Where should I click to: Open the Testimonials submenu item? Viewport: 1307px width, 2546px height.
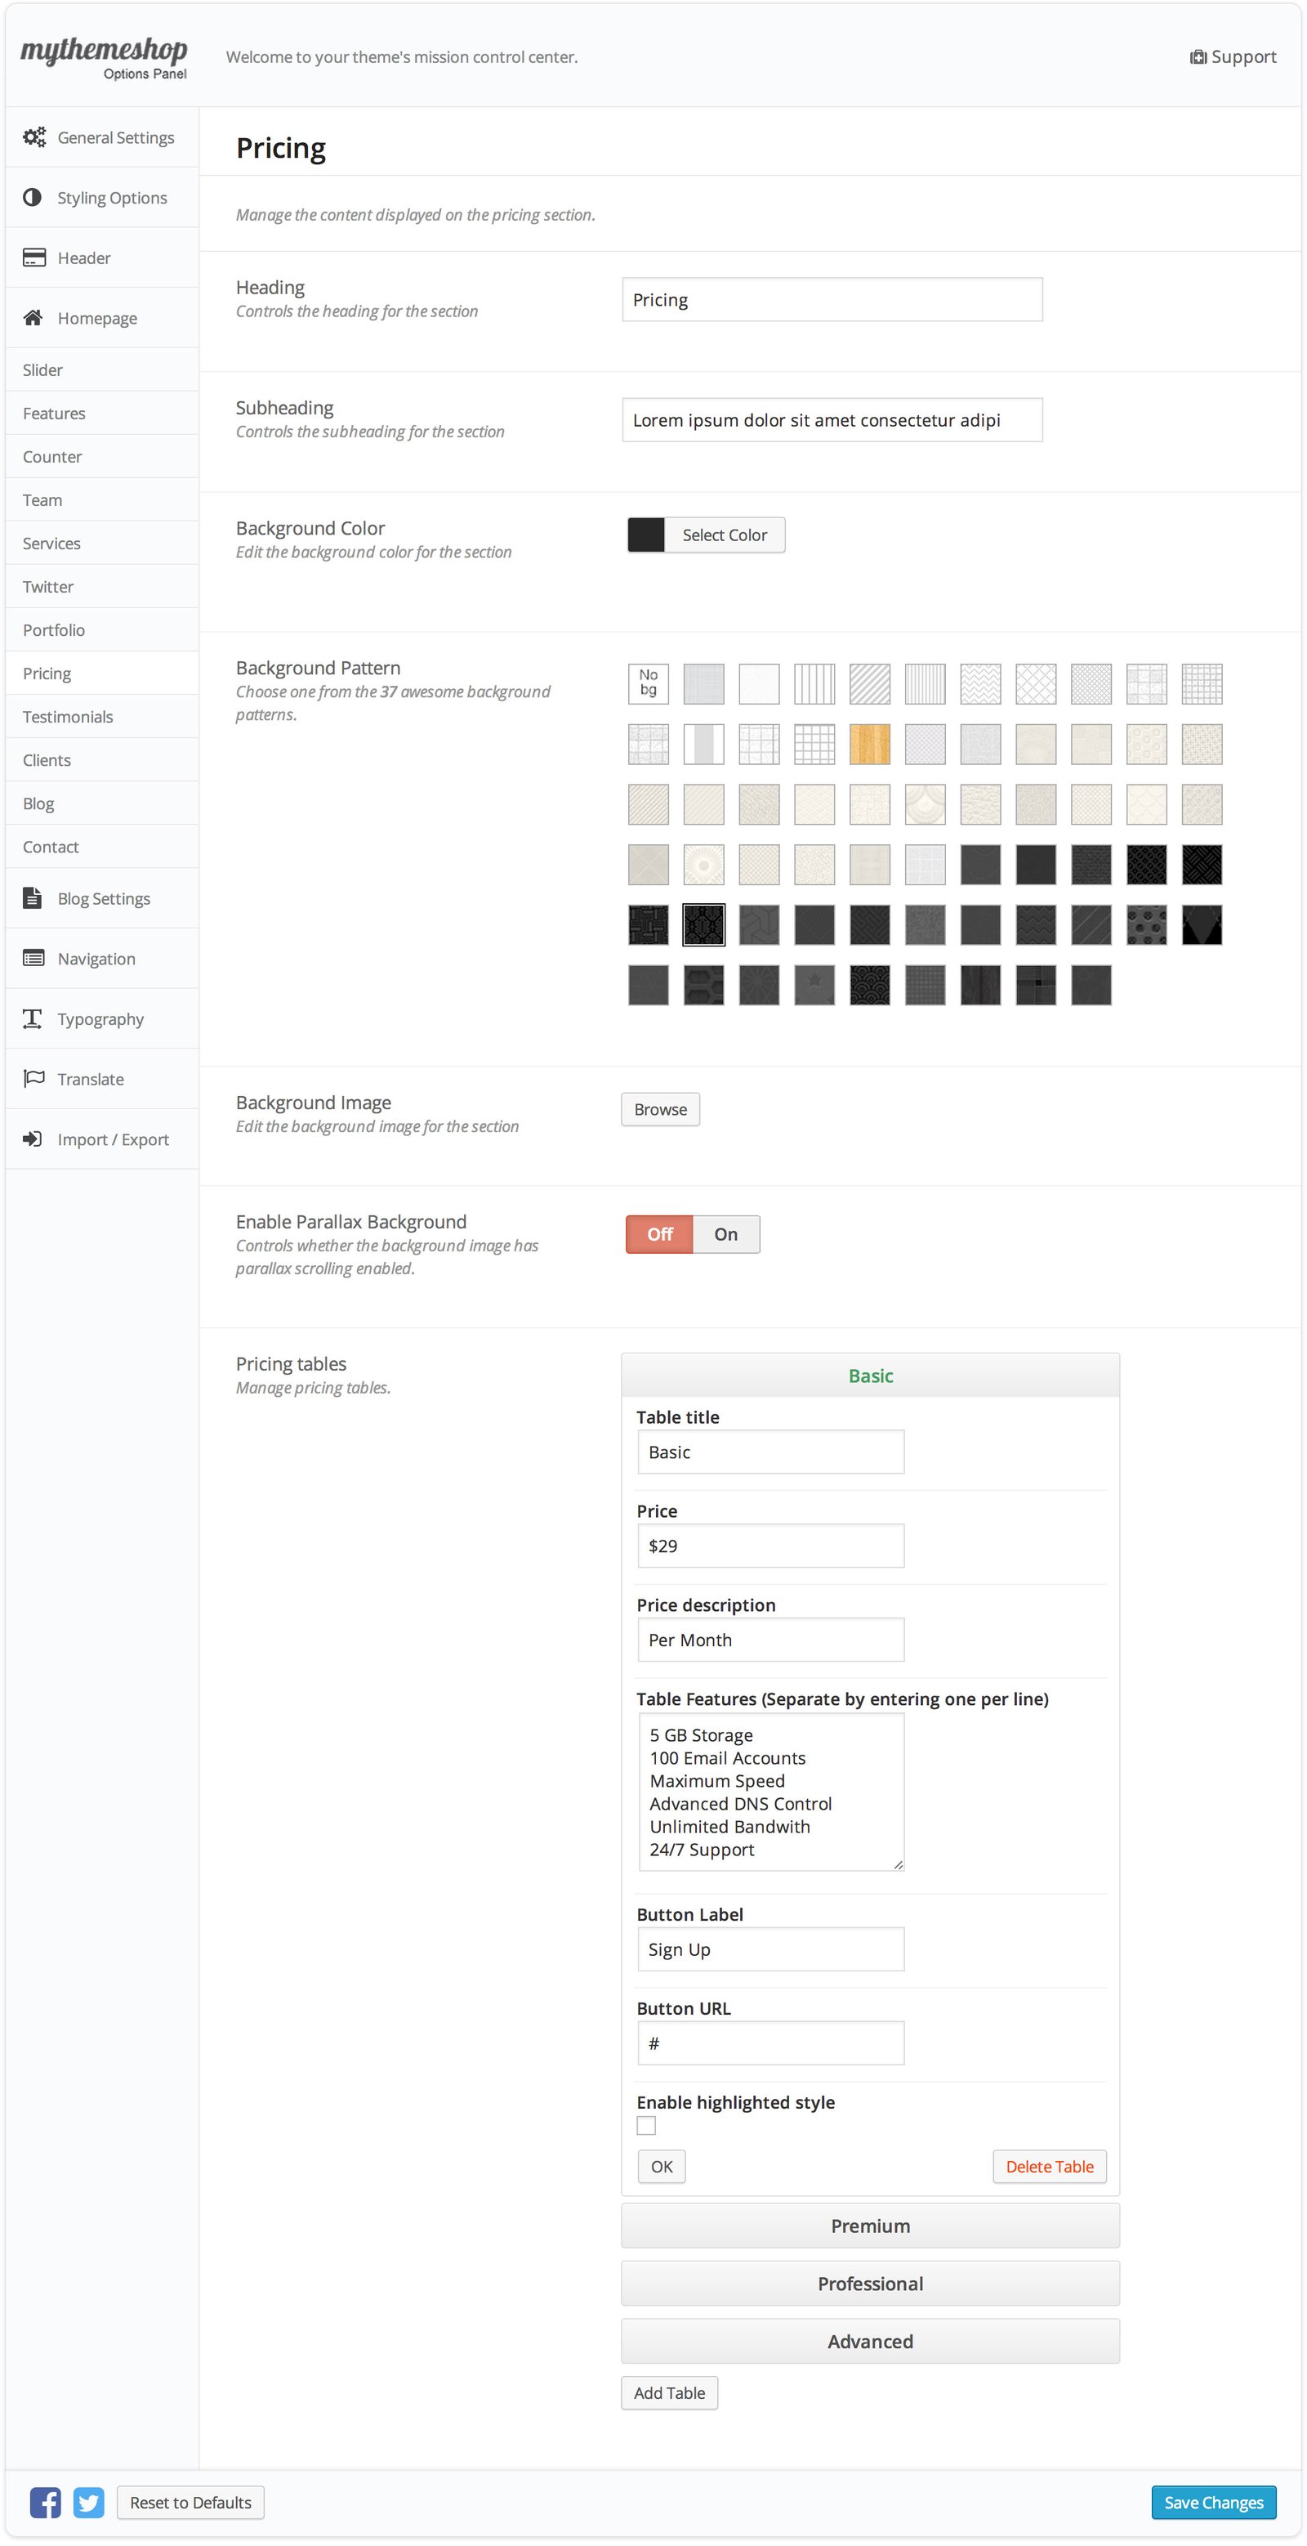click(x=68, y=717)
